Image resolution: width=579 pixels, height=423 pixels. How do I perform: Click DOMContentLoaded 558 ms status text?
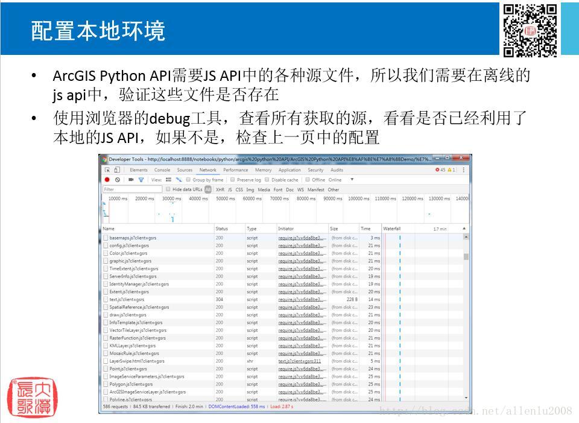point(236,406)
